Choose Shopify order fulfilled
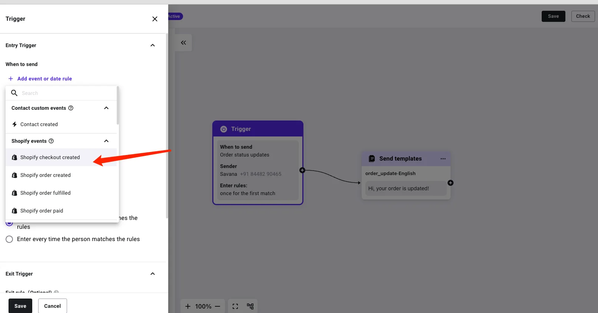The height and width of the screenshot is (313, 598). 61,193
